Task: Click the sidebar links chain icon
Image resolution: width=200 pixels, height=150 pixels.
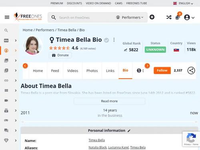Action: click(x=6, y=80)
